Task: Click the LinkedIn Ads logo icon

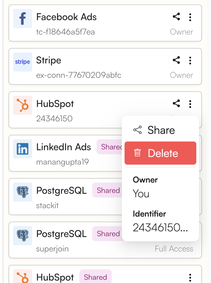Action: 23,149
